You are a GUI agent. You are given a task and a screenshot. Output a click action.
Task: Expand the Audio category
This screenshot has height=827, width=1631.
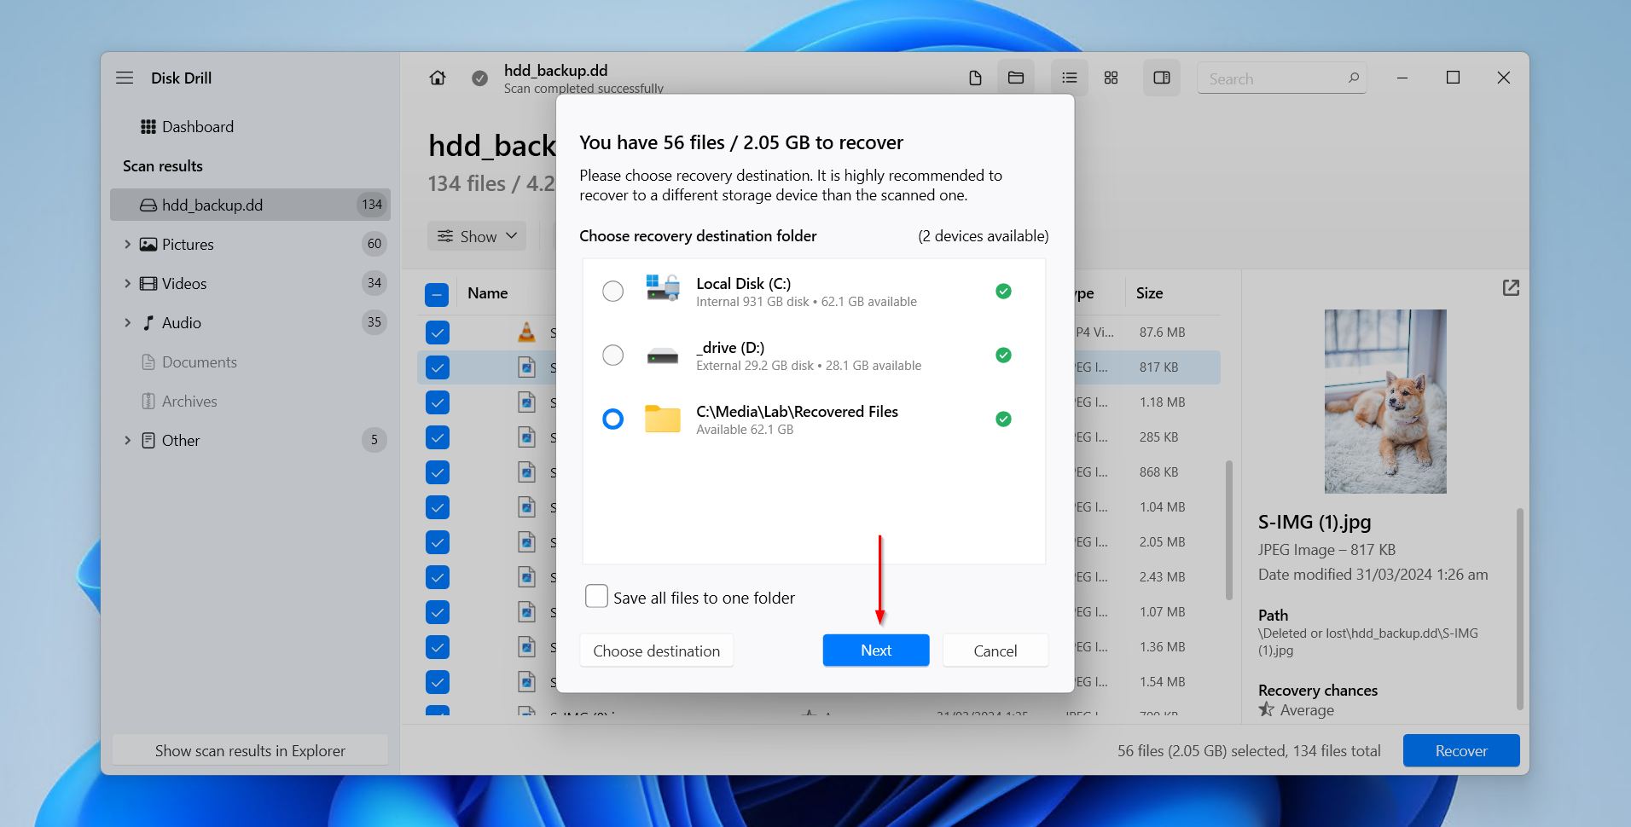point(129,322)
